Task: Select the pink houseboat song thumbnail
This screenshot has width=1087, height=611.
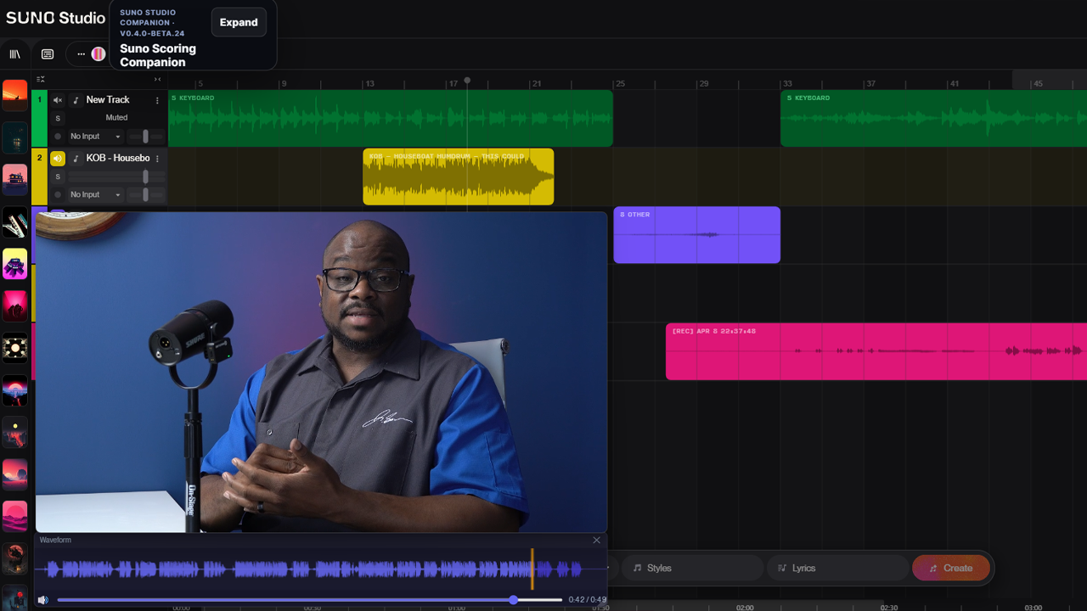Action: pos(15,180)
